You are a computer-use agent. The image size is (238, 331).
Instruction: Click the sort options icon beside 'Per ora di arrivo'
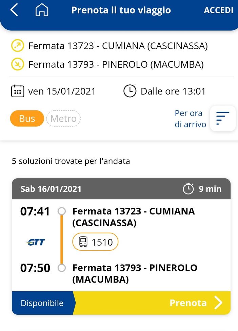(222, 118)
